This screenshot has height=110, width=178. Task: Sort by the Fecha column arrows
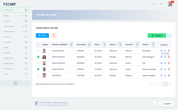tap(101, 44)
